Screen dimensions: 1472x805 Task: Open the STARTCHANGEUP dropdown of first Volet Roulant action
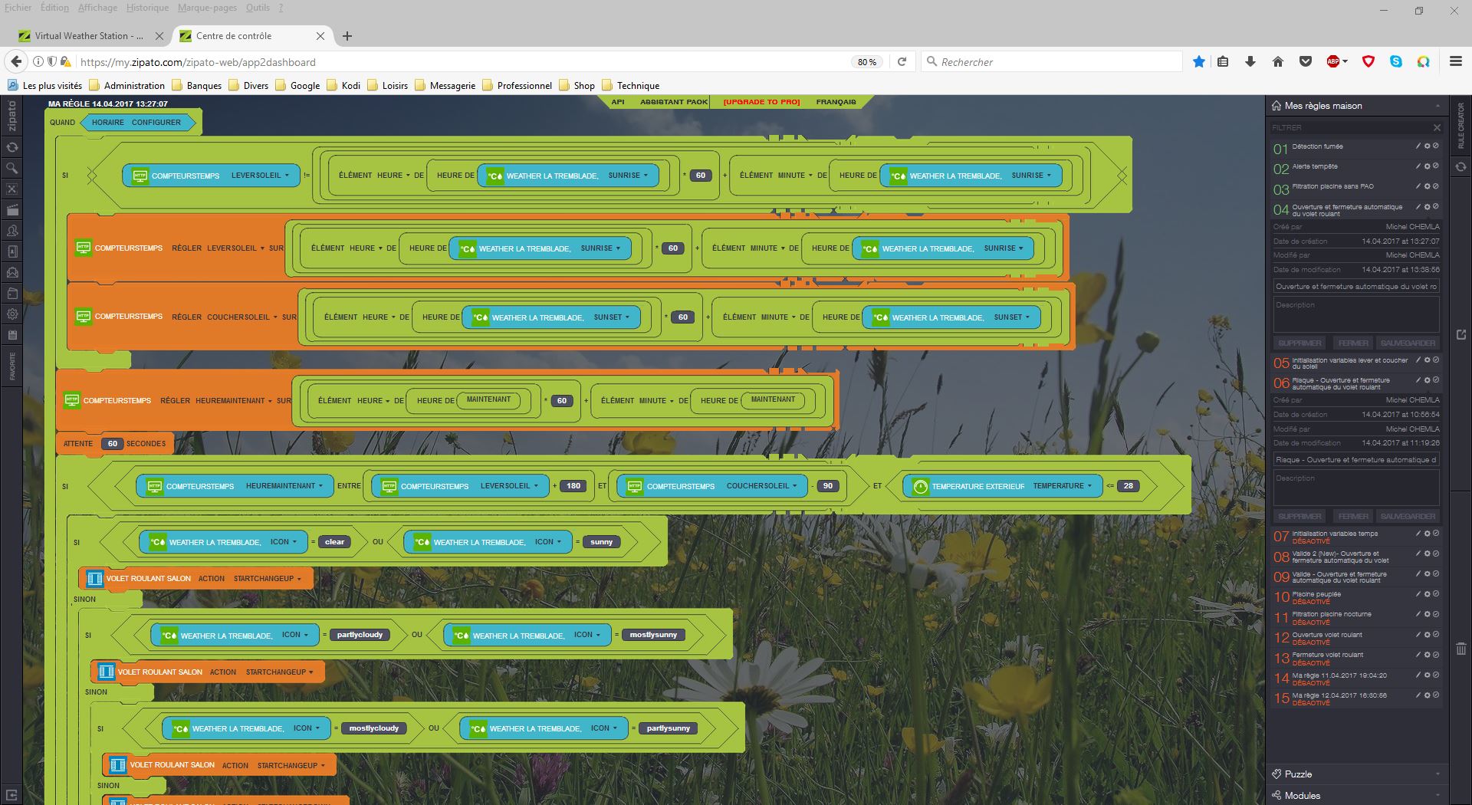(x=268, y=579)
